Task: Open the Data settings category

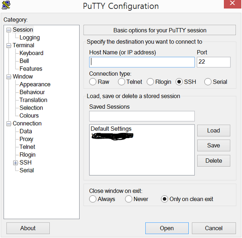Action: 26,131
